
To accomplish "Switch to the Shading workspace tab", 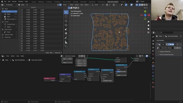I will tap(75, 2).
